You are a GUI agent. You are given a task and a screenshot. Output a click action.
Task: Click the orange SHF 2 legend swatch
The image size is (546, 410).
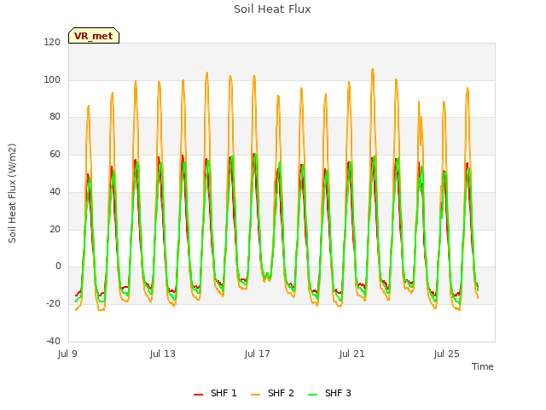255,395
